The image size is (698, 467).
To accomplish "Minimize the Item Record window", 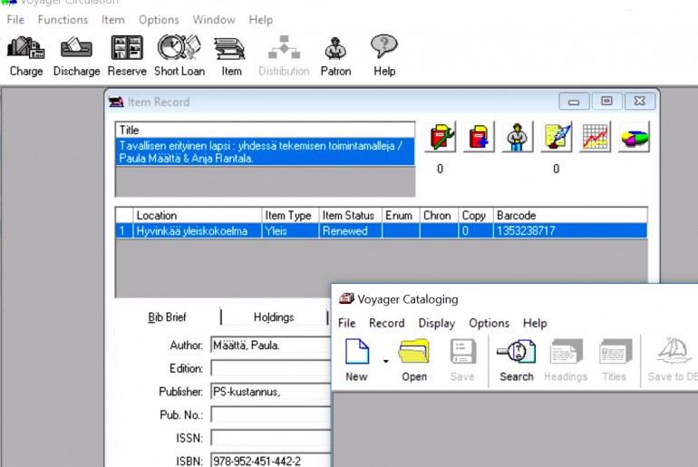I will 574,101.
